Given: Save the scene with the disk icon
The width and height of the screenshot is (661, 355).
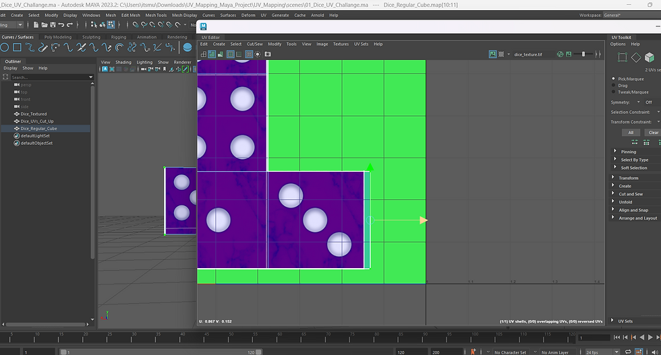Looking at the screenshot, I should 53,25.
